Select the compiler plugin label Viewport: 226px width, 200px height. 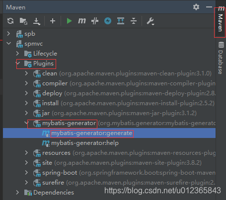[55, 83]
